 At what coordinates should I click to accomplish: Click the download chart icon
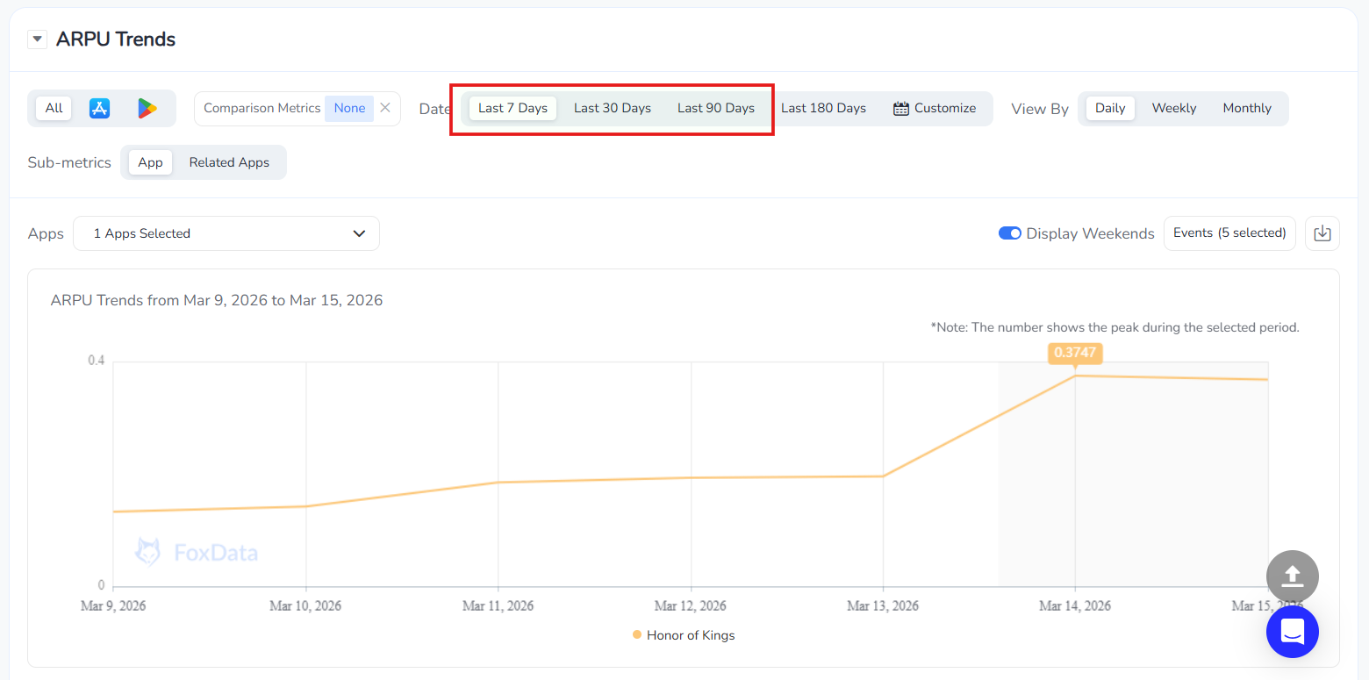[1322, 233]
